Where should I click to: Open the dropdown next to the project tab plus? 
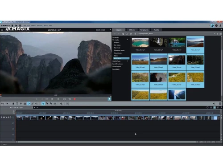(37, 108)
